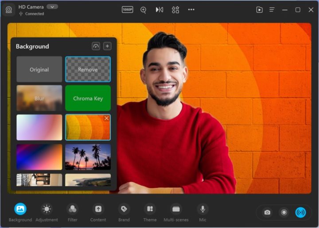Screen dimensions: 319x228
Task: Click the gauge icon in Background panel
Action: click(x=96, y=46)
